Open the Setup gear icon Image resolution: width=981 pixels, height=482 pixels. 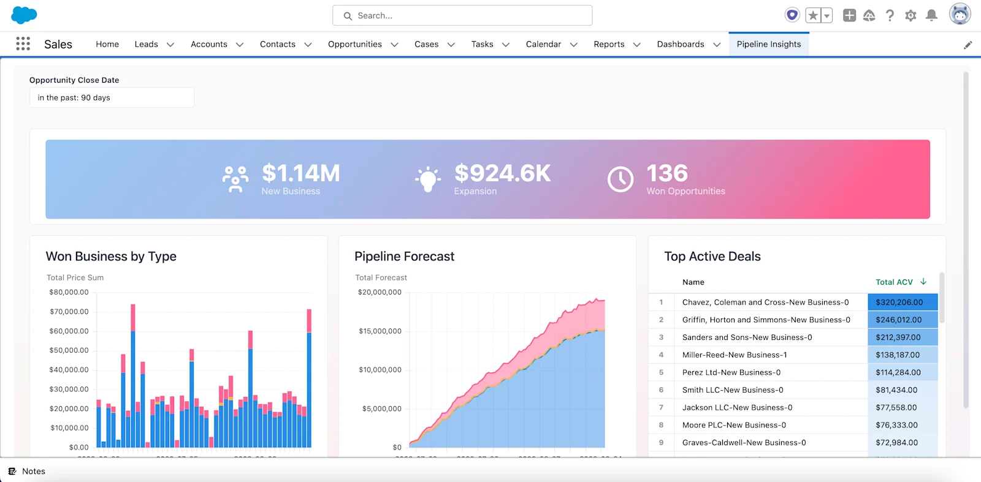click(x=910, y=15)
